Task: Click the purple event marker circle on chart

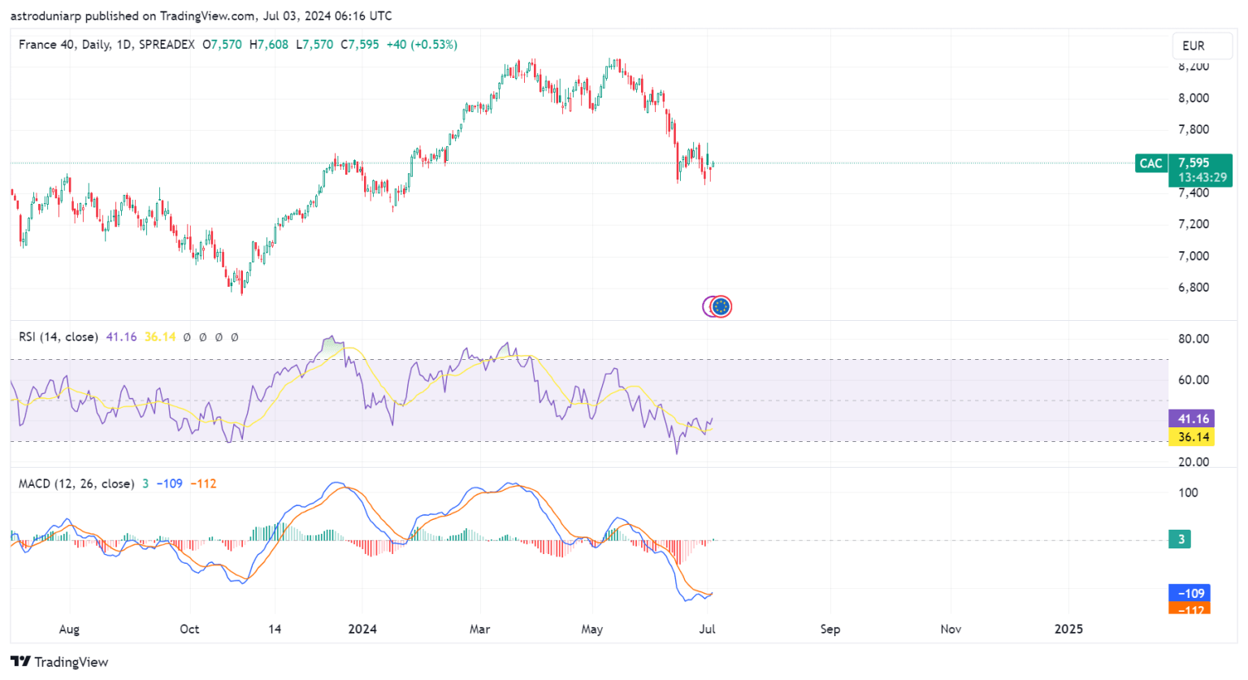Action: tap(708, 306)
